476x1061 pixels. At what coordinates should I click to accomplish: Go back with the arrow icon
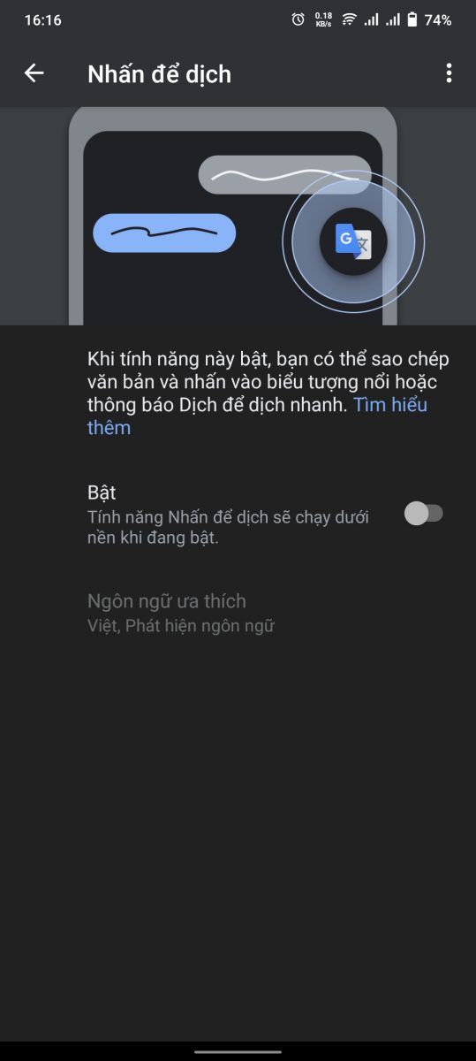pos(34,73)
